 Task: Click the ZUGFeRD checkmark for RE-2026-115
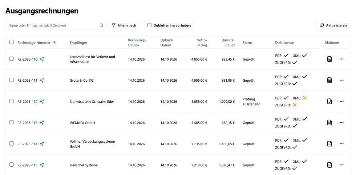[x=295, y=168]
